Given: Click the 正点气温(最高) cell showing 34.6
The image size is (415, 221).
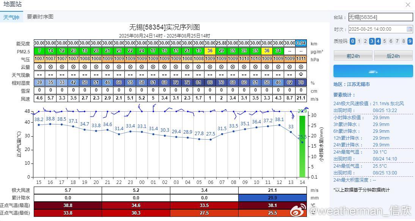Looking at the screenshot, I should [136, 205].
